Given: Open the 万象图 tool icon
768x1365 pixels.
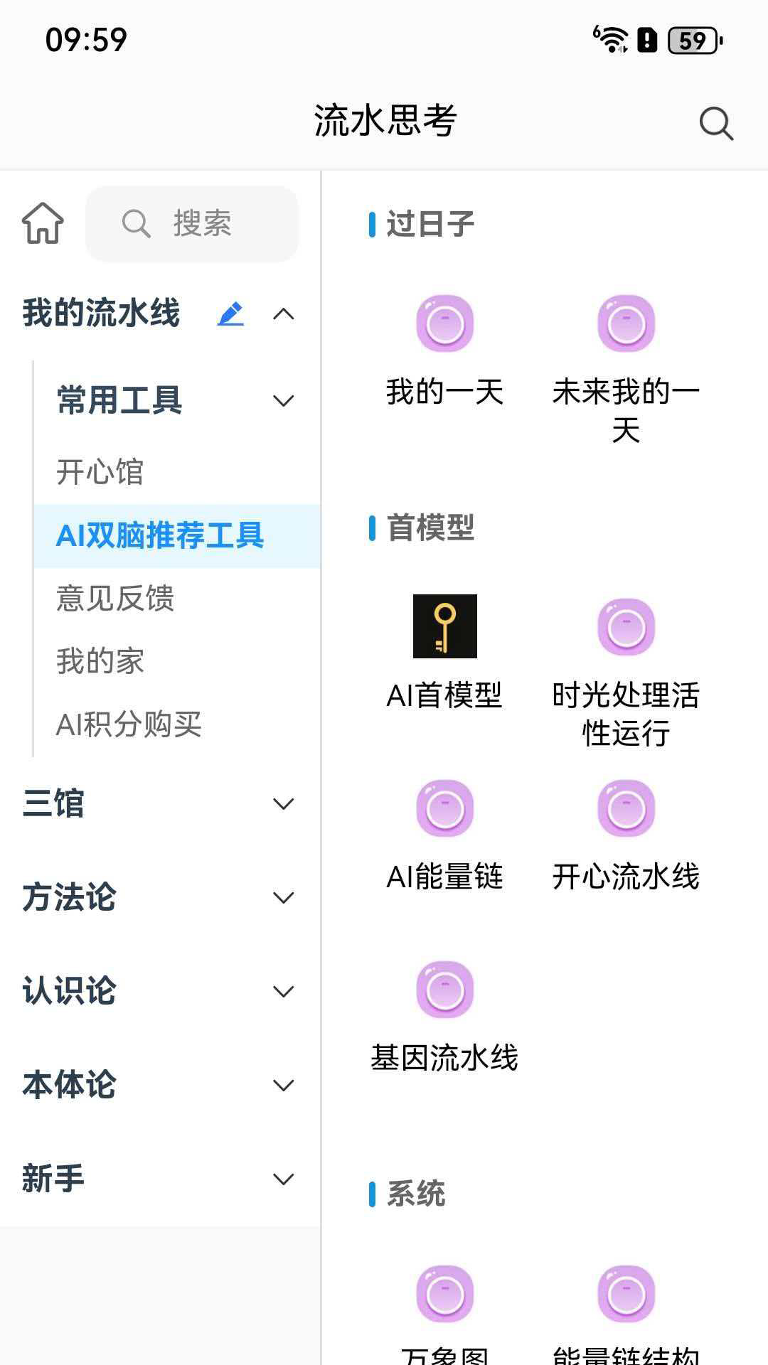Looking at the screenshot, I should pyautogui.click(x=445, y=1295).
